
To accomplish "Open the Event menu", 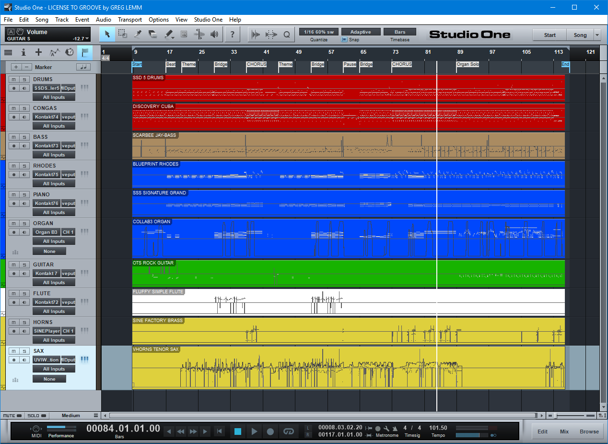I will tap(82, 20).
